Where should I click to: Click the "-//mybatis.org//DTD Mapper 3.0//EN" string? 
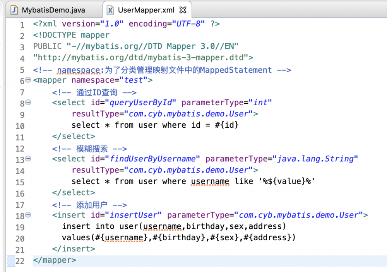152,46
